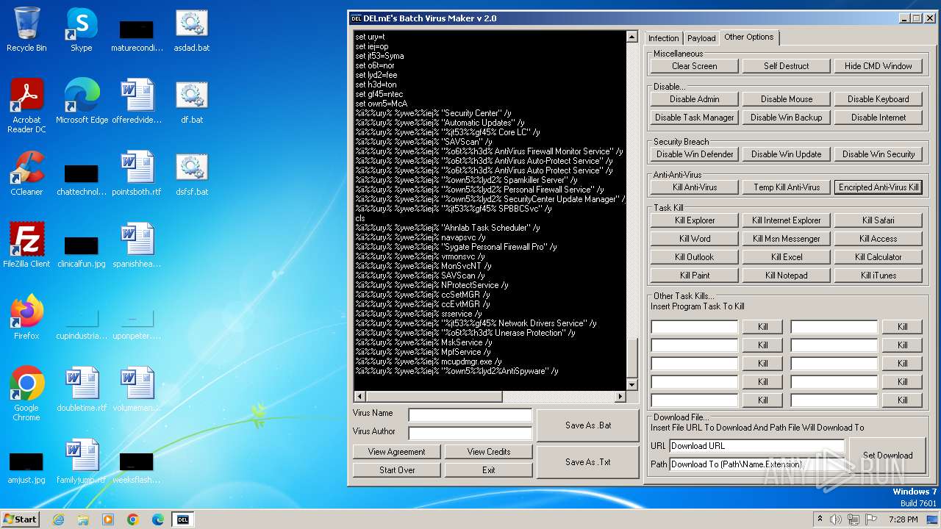Click the Exit button
The height and width of the screenshot is (529, 941).
(488, 470)
